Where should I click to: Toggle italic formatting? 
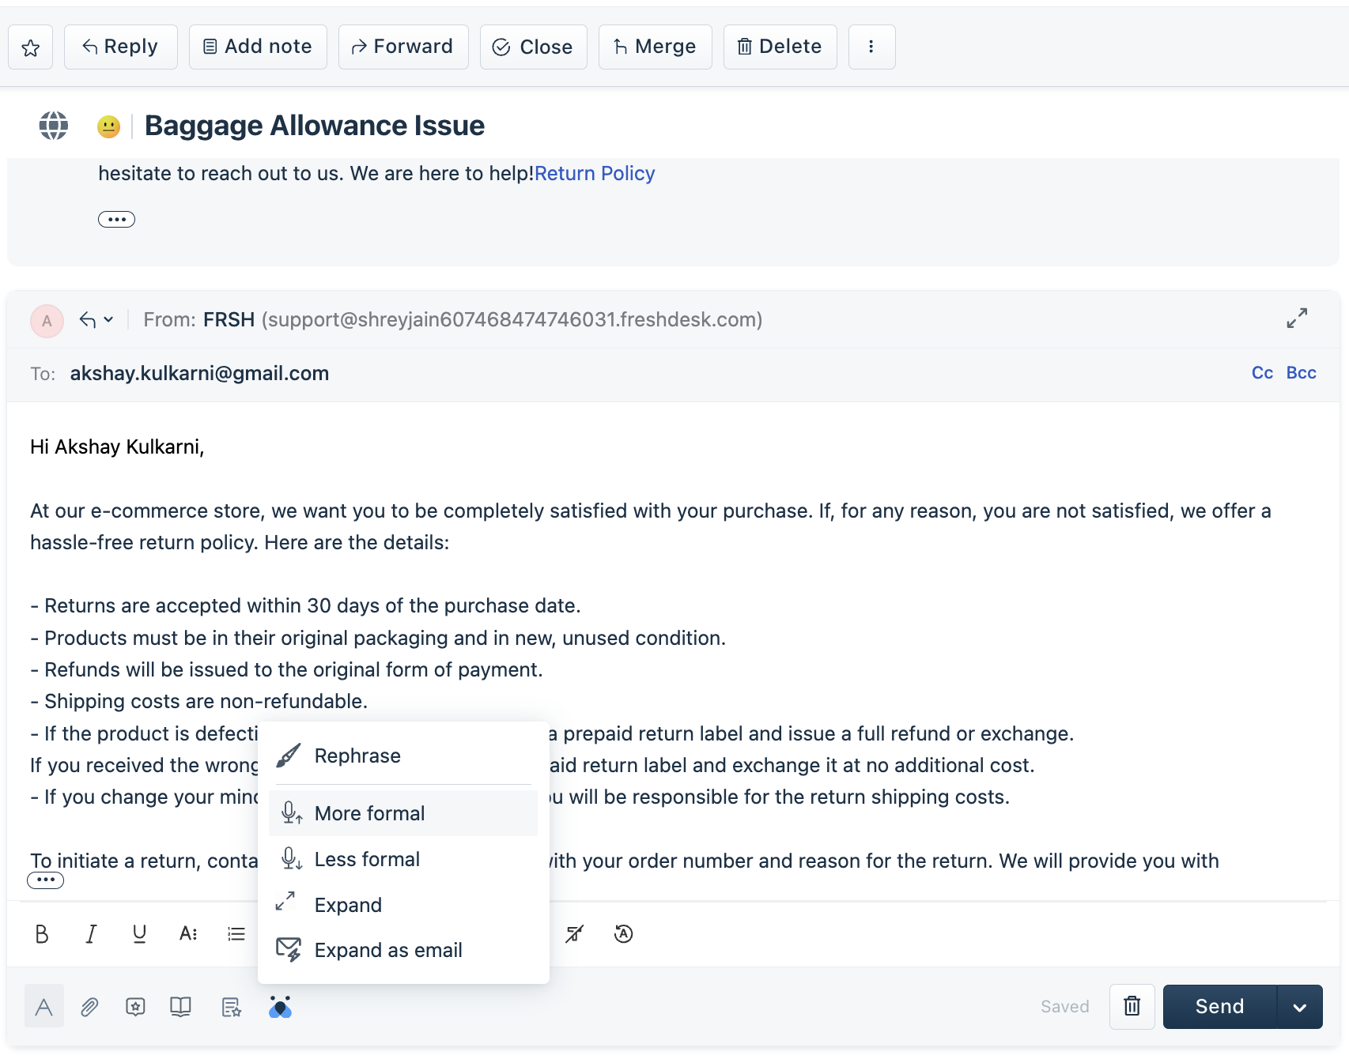91,934
